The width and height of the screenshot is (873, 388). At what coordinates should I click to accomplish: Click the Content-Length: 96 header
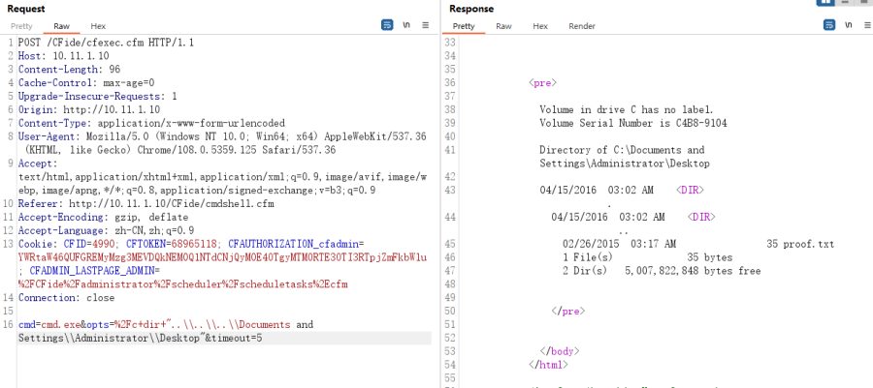coord(69,70)
